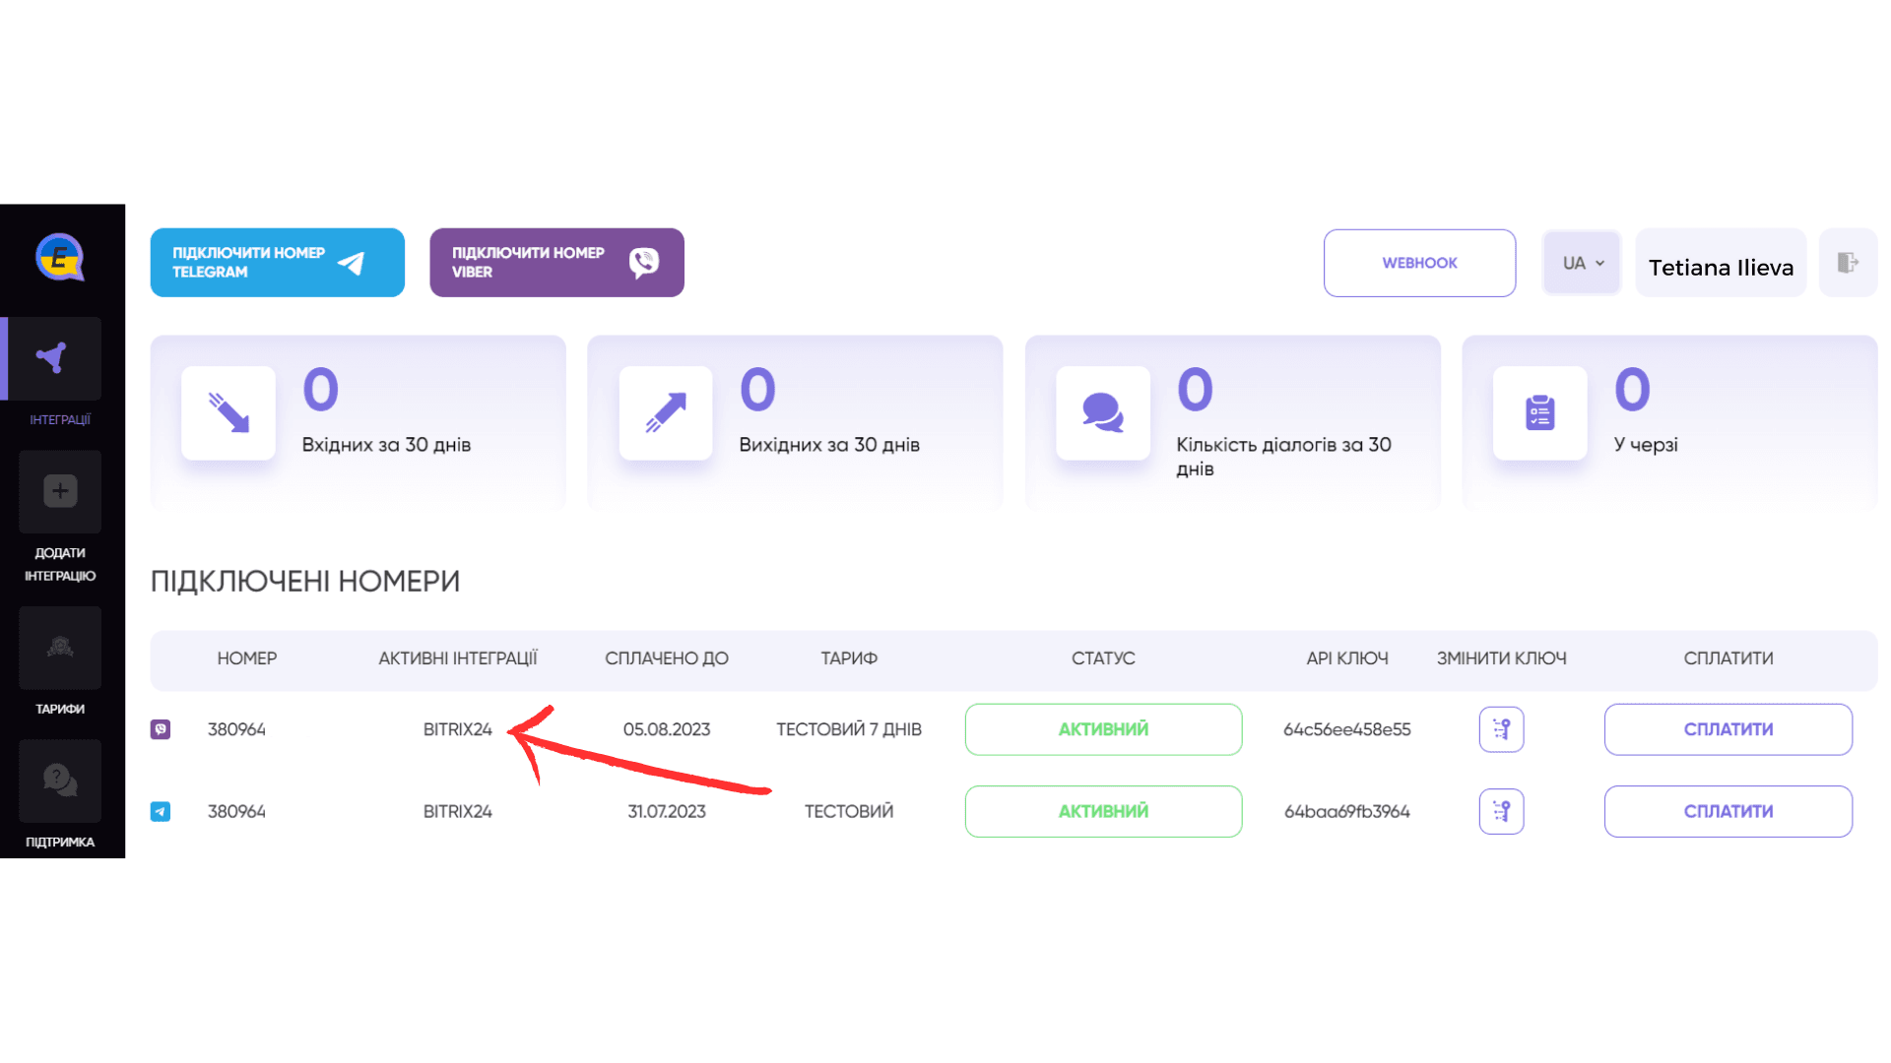Click the Змінити ключ column header

point(1501,658)
